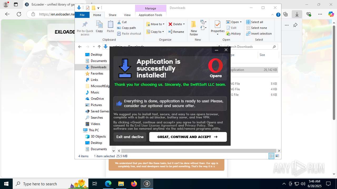
Task: Switch to details view layout icon
Action: tap(271, 156)
